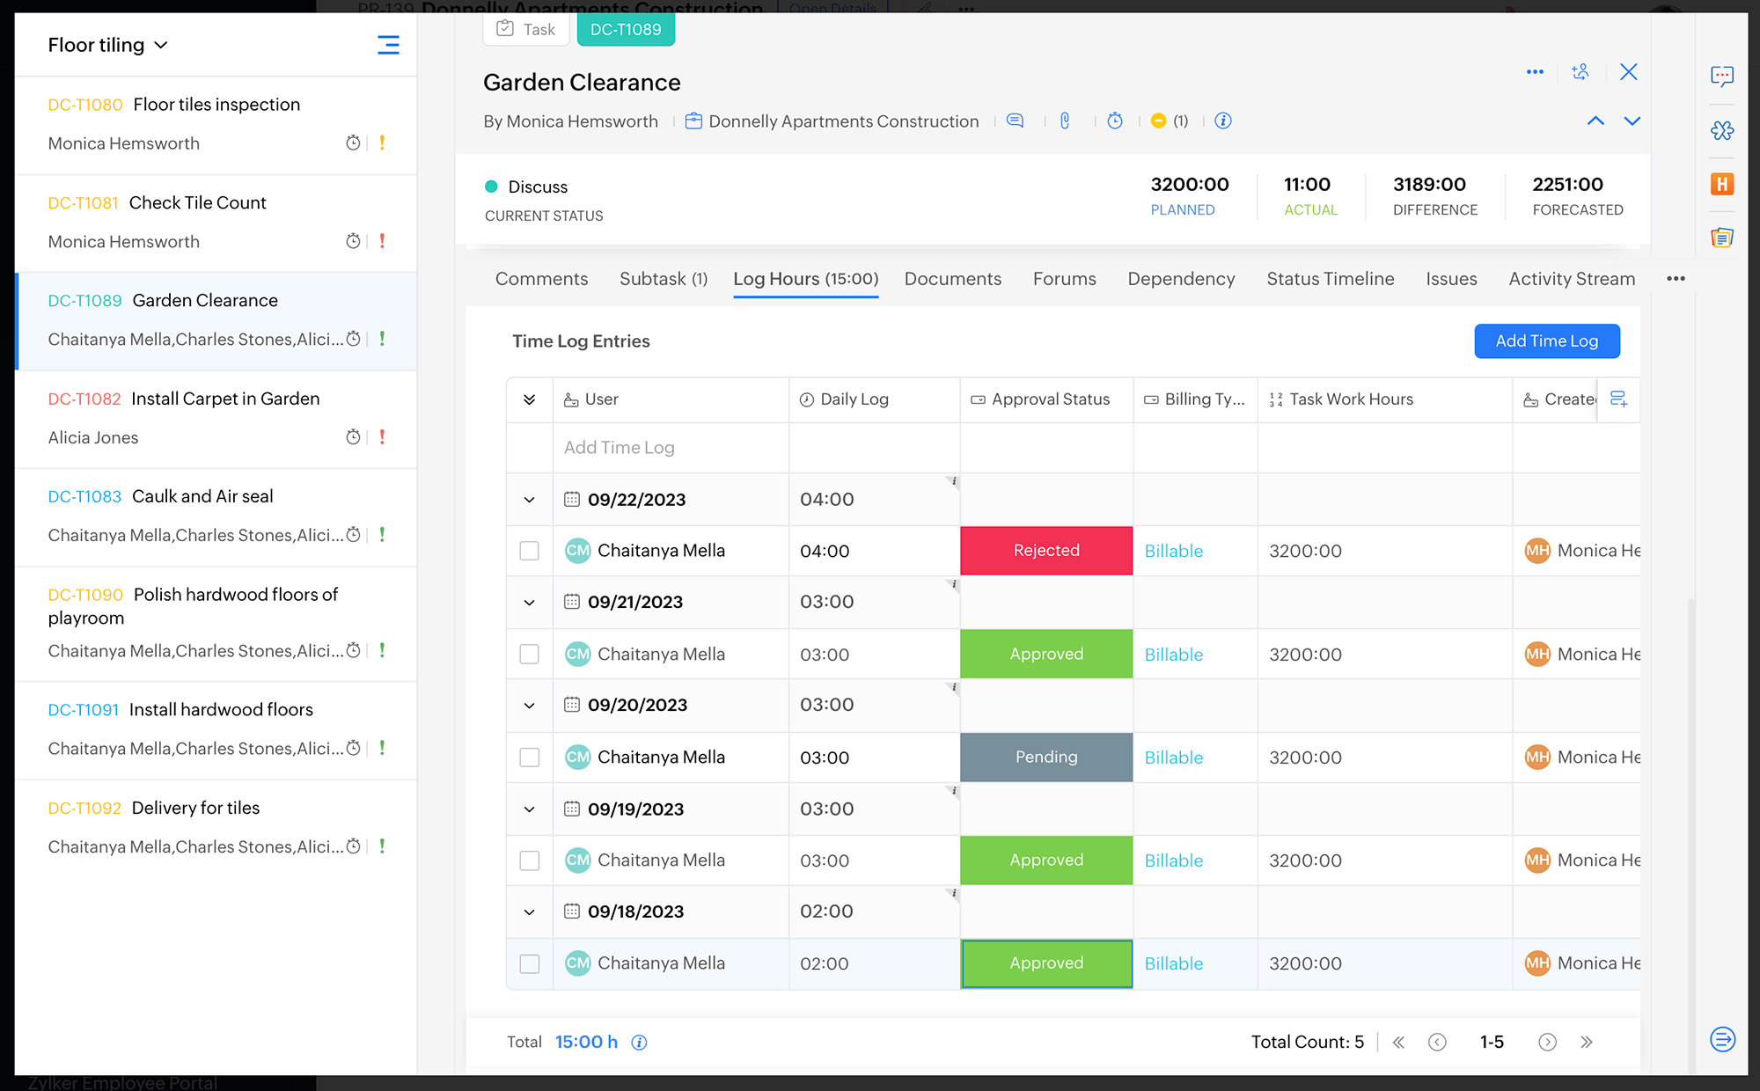
Task: Select the Pending time log row checkbox
Action: (x=529, y=758)
